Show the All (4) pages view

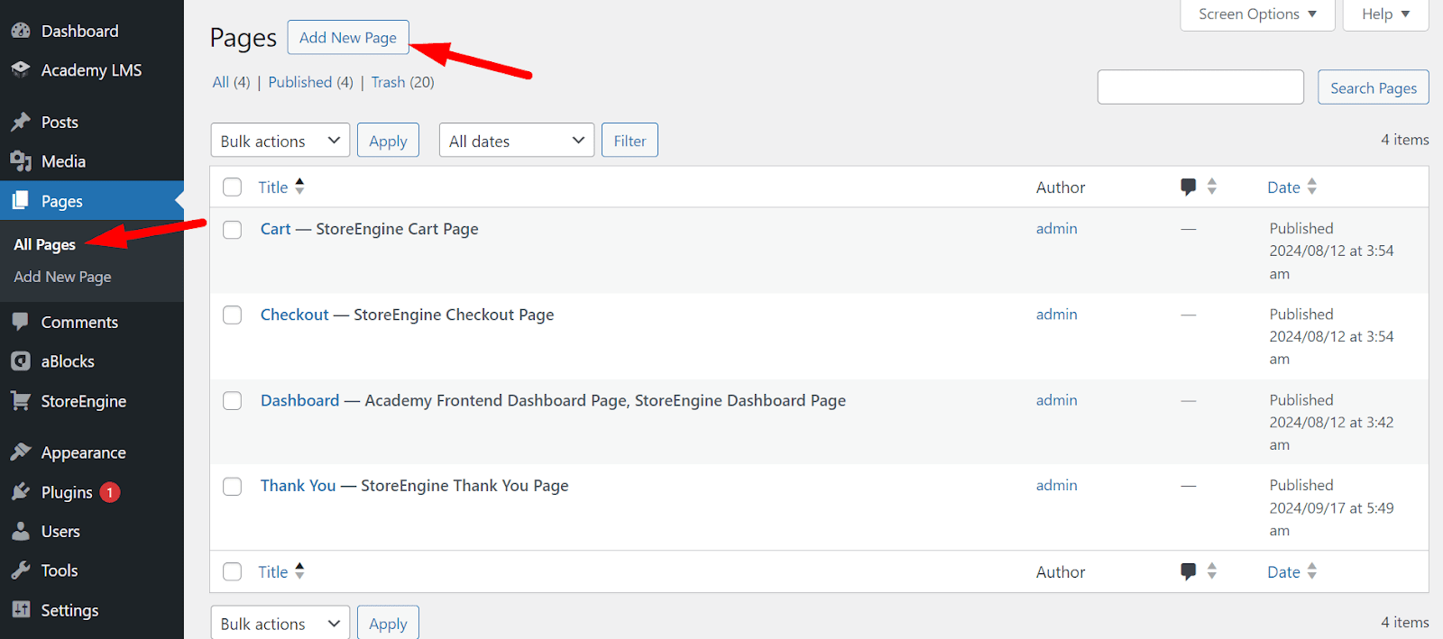[x=231, y=82]
